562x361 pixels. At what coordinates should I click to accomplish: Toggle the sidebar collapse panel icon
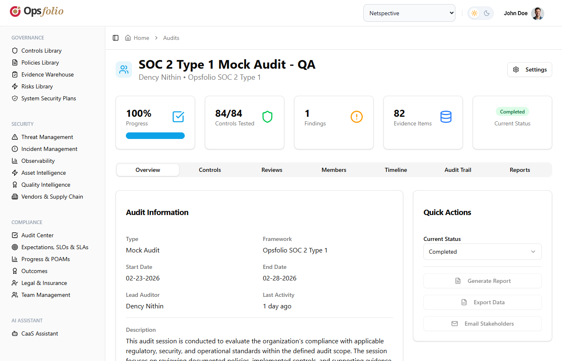pos(116,37)
